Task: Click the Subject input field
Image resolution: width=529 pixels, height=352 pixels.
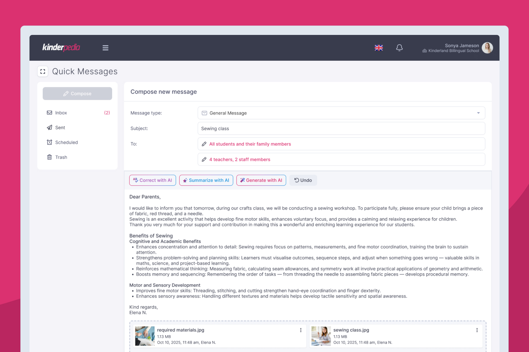Action: [341, 128]
